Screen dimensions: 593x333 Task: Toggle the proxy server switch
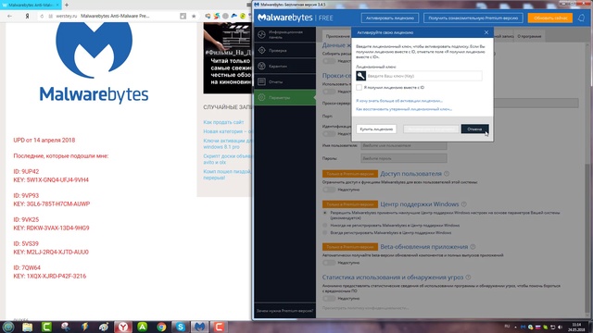click(x=329, y=92)
